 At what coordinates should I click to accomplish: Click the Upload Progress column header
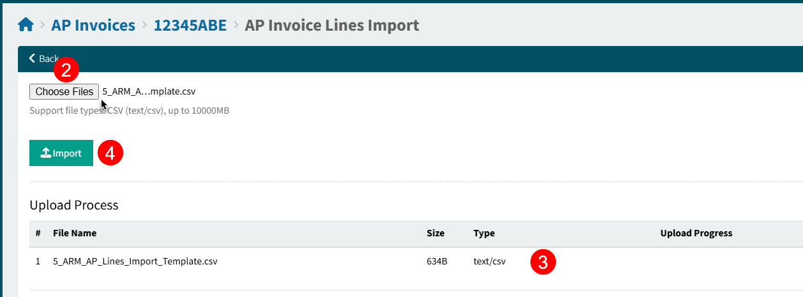(696, 233)
